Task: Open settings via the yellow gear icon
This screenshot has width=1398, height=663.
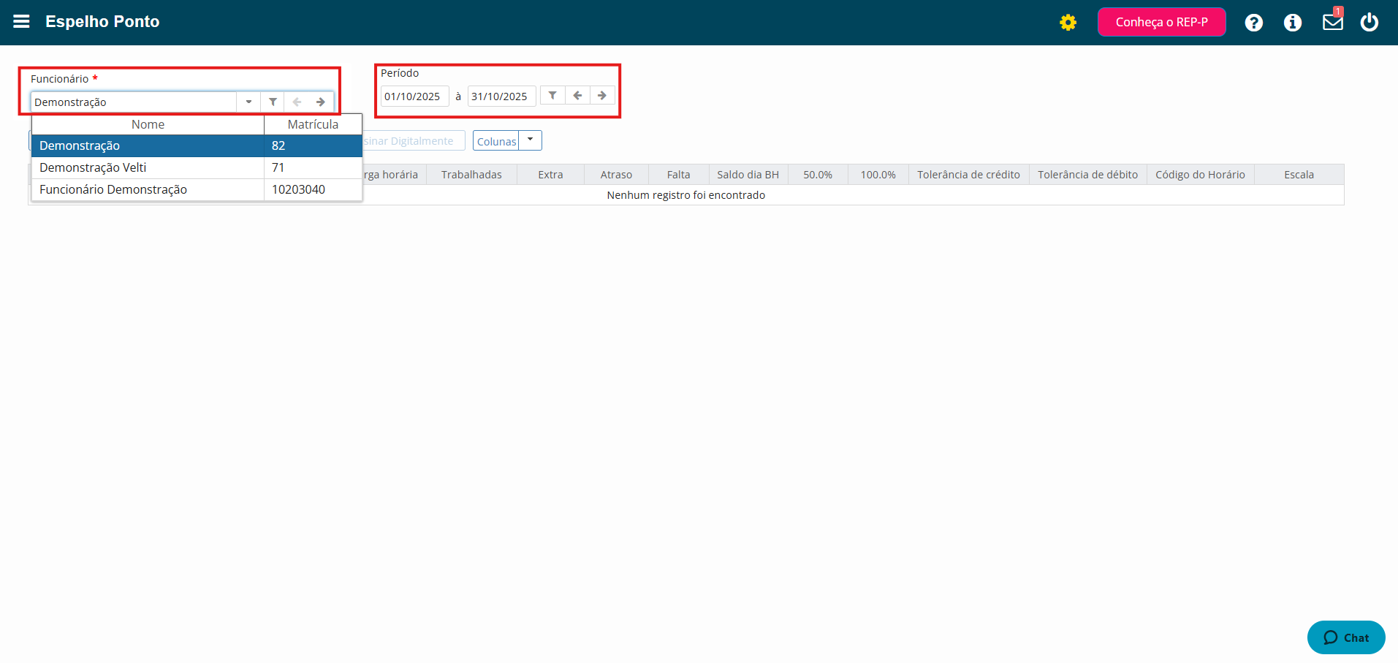Action: pyautogui.click(x=1068, y=23)
